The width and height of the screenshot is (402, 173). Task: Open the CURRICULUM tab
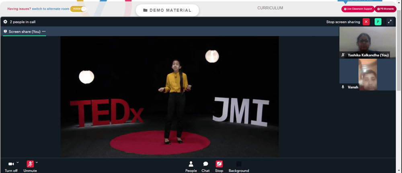(270, 8)
